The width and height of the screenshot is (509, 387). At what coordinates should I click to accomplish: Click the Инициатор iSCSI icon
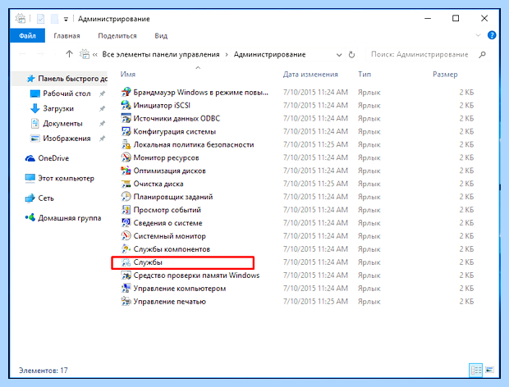click(126, 105)
